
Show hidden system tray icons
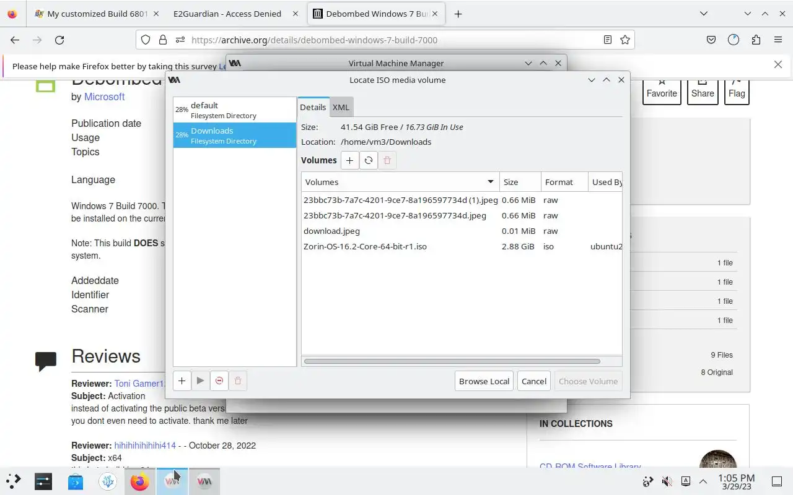tap(703, 481)
